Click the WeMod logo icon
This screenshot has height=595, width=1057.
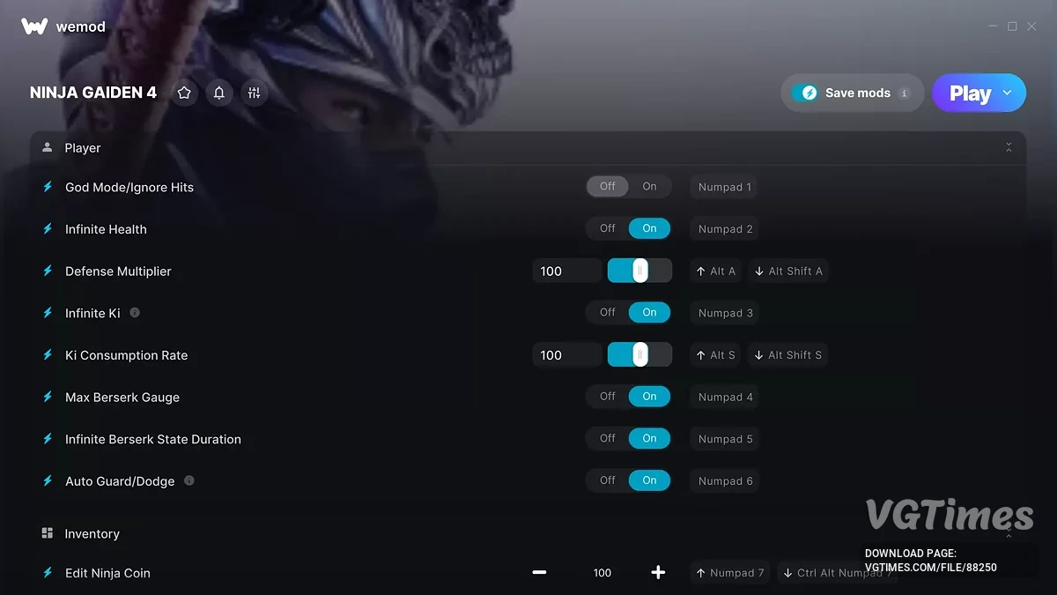click(x=34, y=26)
